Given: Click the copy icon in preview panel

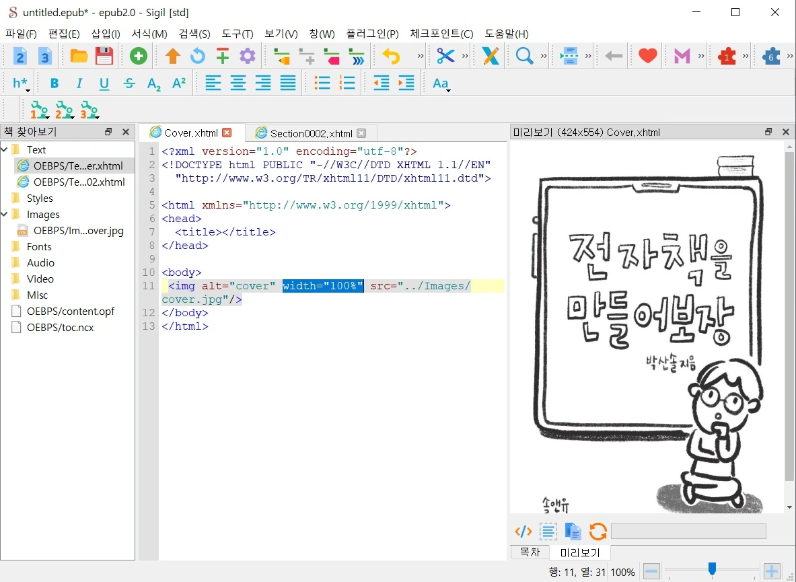Looking at the screenshot, I should click(x=573, y=532).
